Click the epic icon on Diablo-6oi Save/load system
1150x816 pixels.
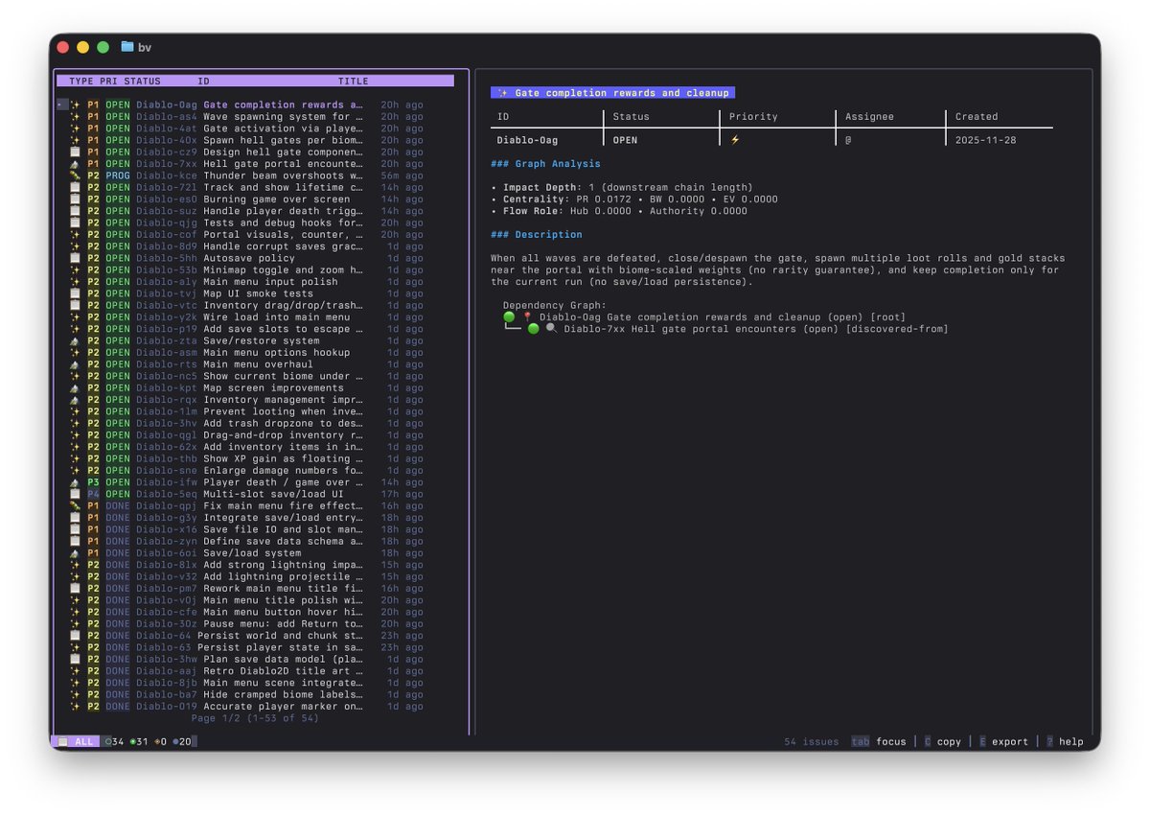tap(75, 553)
